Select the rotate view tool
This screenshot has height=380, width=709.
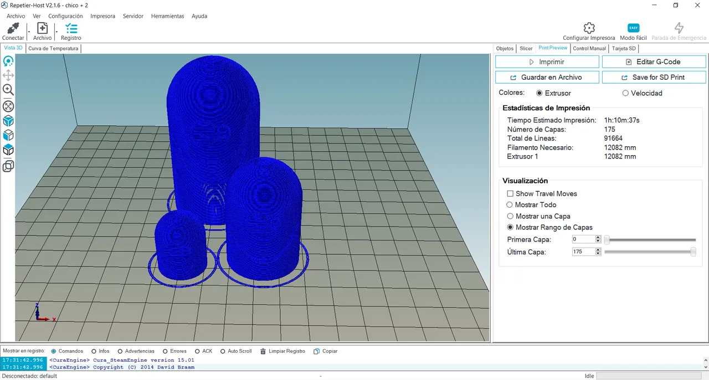[8, 61]
